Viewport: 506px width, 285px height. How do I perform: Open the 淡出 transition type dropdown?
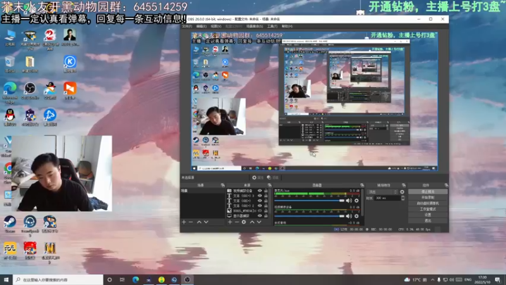point(382,192)
